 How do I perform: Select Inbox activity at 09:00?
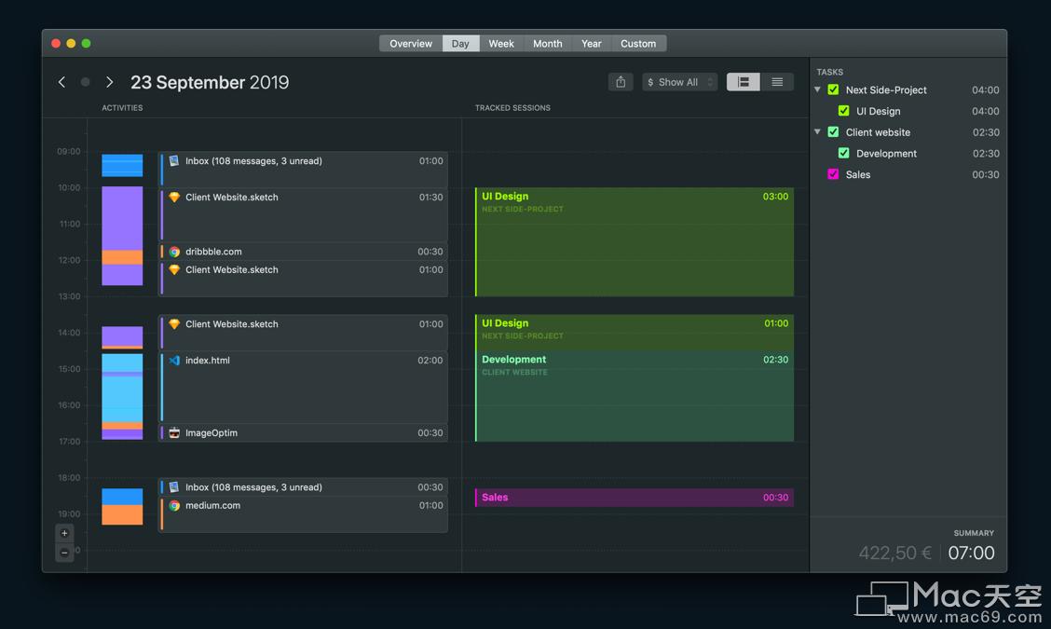[303, 170]
